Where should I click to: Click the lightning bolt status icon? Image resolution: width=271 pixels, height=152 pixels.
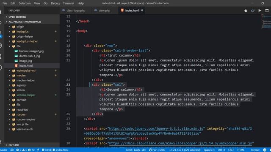coord(38,150)
